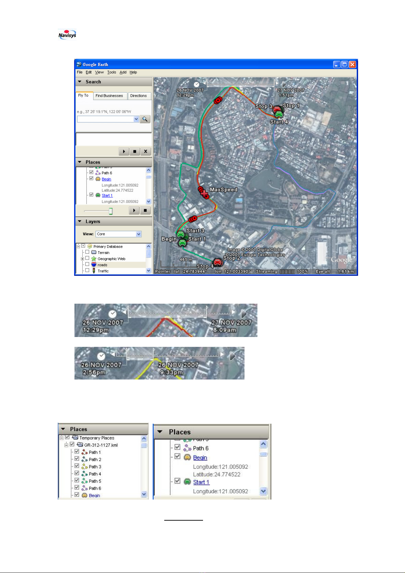Click the Geographic Web star icon
Viewport: 405px width, 573px height.
click(x=94, y=258)
